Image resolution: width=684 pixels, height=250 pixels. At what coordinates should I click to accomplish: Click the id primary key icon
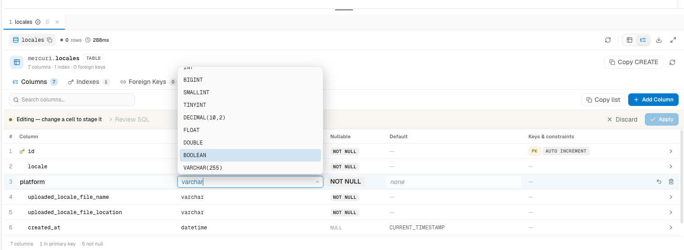click(x=22, y=151)
